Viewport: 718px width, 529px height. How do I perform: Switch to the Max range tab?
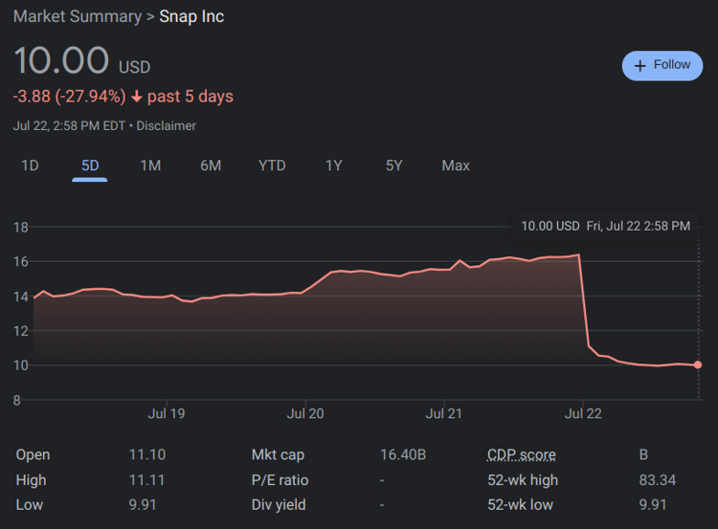456,165
